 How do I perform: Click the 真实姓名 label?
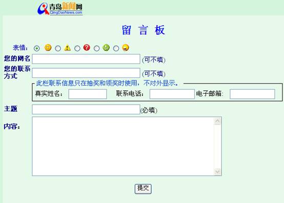click(x=49, y=94)
